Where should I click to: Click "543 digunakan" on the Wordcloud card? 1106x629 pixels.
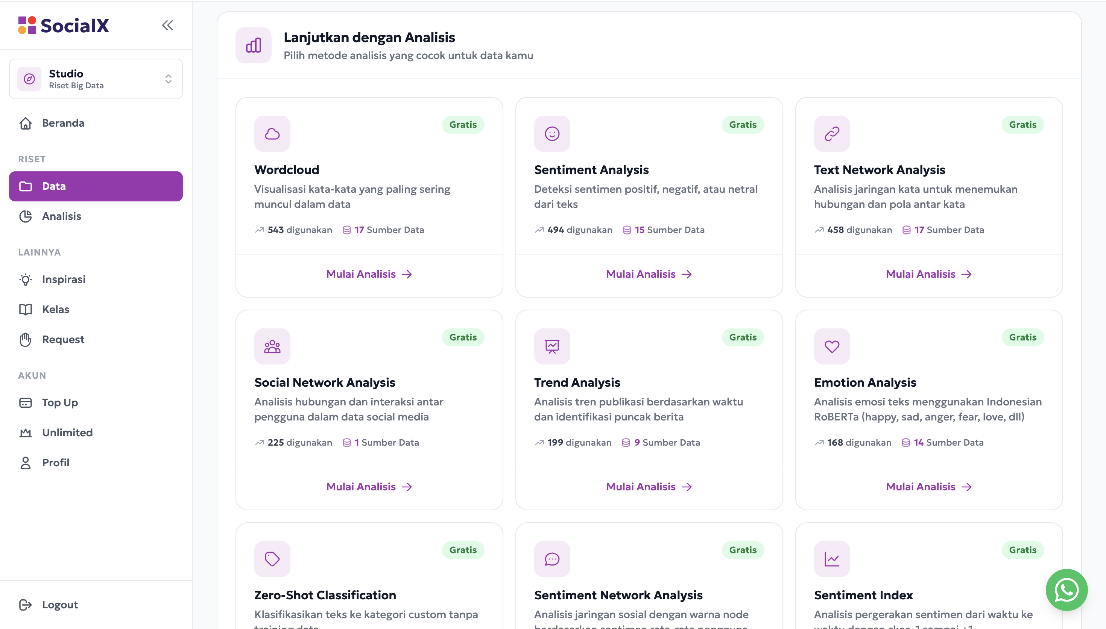point(293,230)
